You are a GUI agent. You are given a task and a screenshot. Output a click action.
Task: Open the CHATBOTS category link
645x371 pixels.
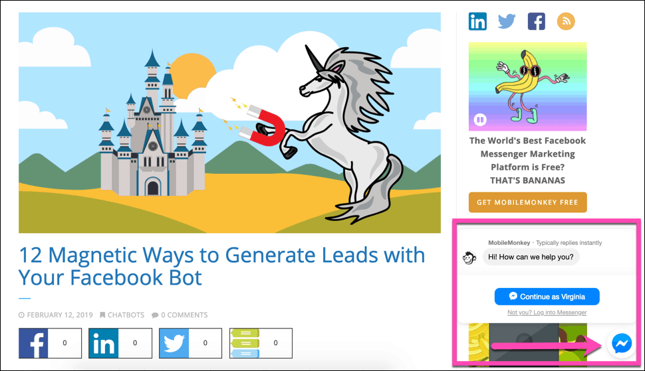tap(126, 315)
